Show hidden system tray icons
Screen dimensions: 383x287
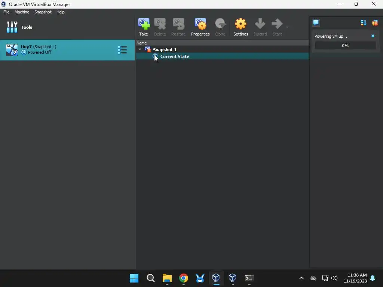(301, 278)
